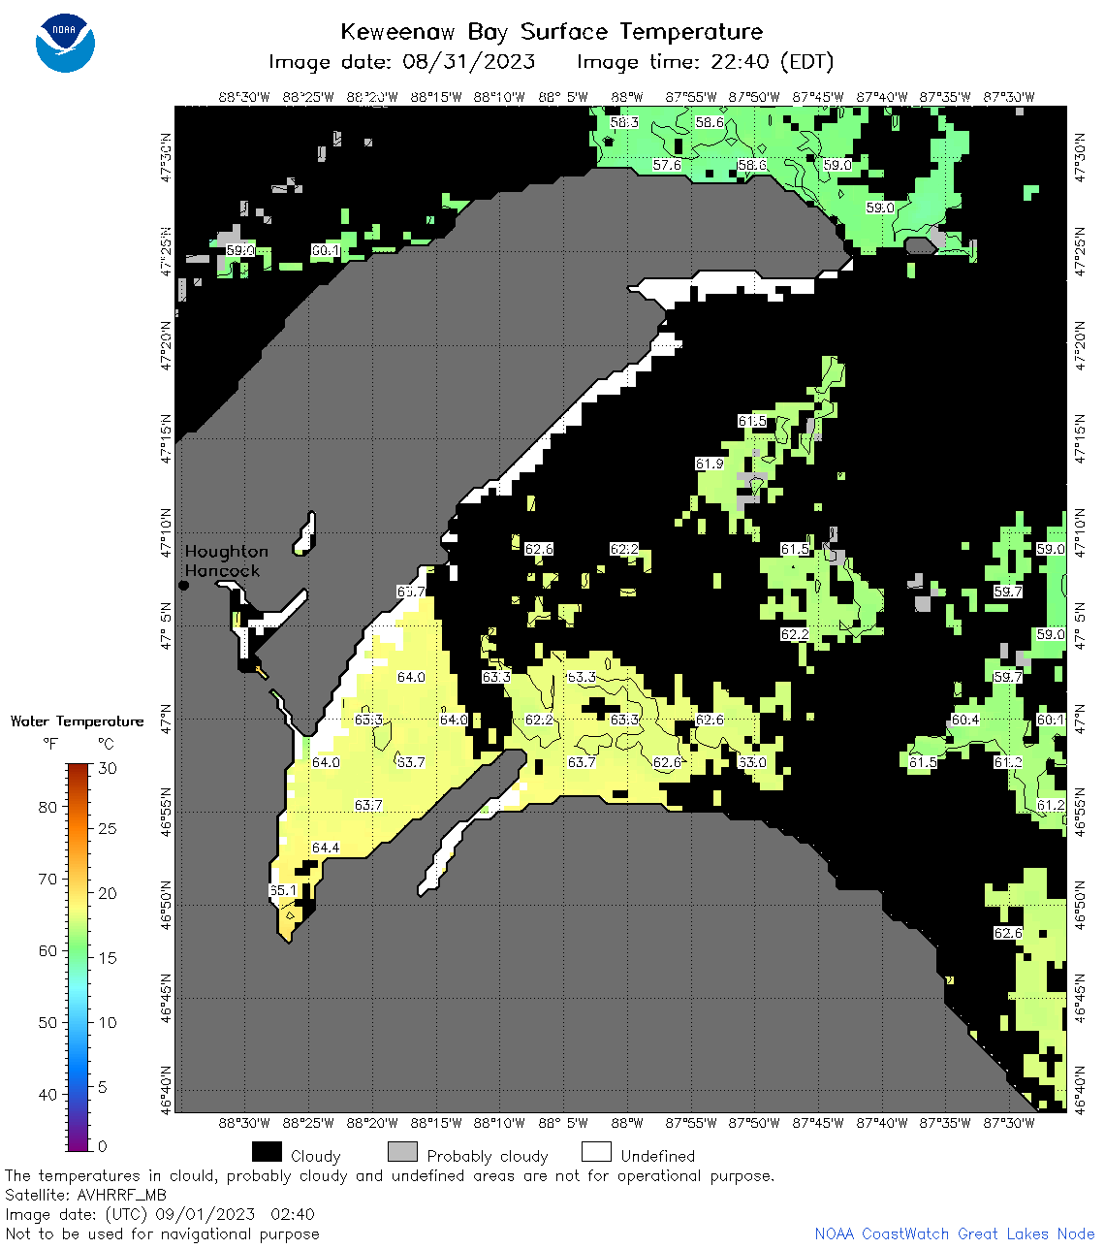Click the 57.6 temperature reading on map
Screen dimensions: 1105x1249
click(667, 165)
